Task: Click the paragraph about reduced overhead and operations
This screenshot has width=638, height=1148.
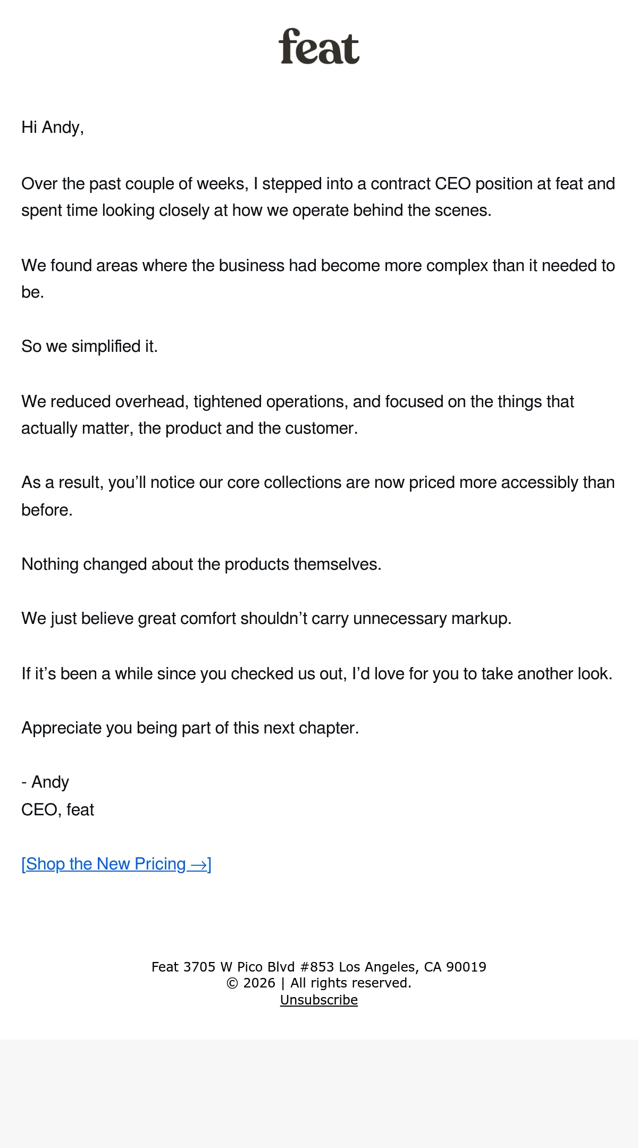Action: point(298,415)
